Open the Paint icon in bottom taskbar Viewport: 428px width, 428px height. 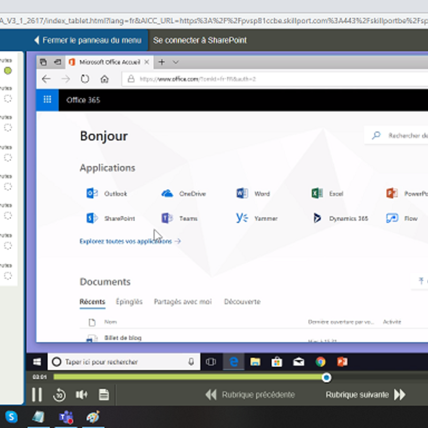(93, 417)
